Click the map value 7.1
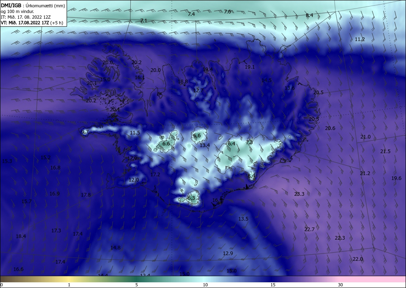This screenshot has height=288, width=406. click(144, 20)
